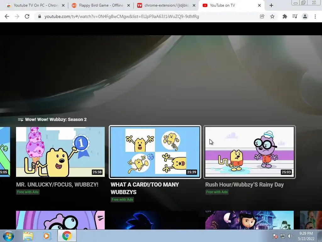Open the Chrome profile avatar icon

tap(305, 16)
